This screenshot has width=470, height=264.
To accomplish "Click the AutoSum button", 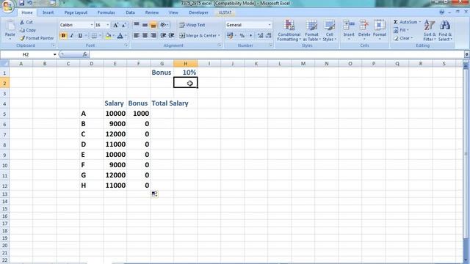I will [x=407, y=22].
